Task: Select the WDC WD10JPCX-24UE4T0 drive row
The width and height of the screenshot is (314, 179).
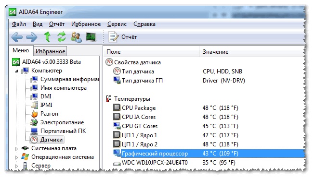Action: pyautogui.click(x=204, y=163)
